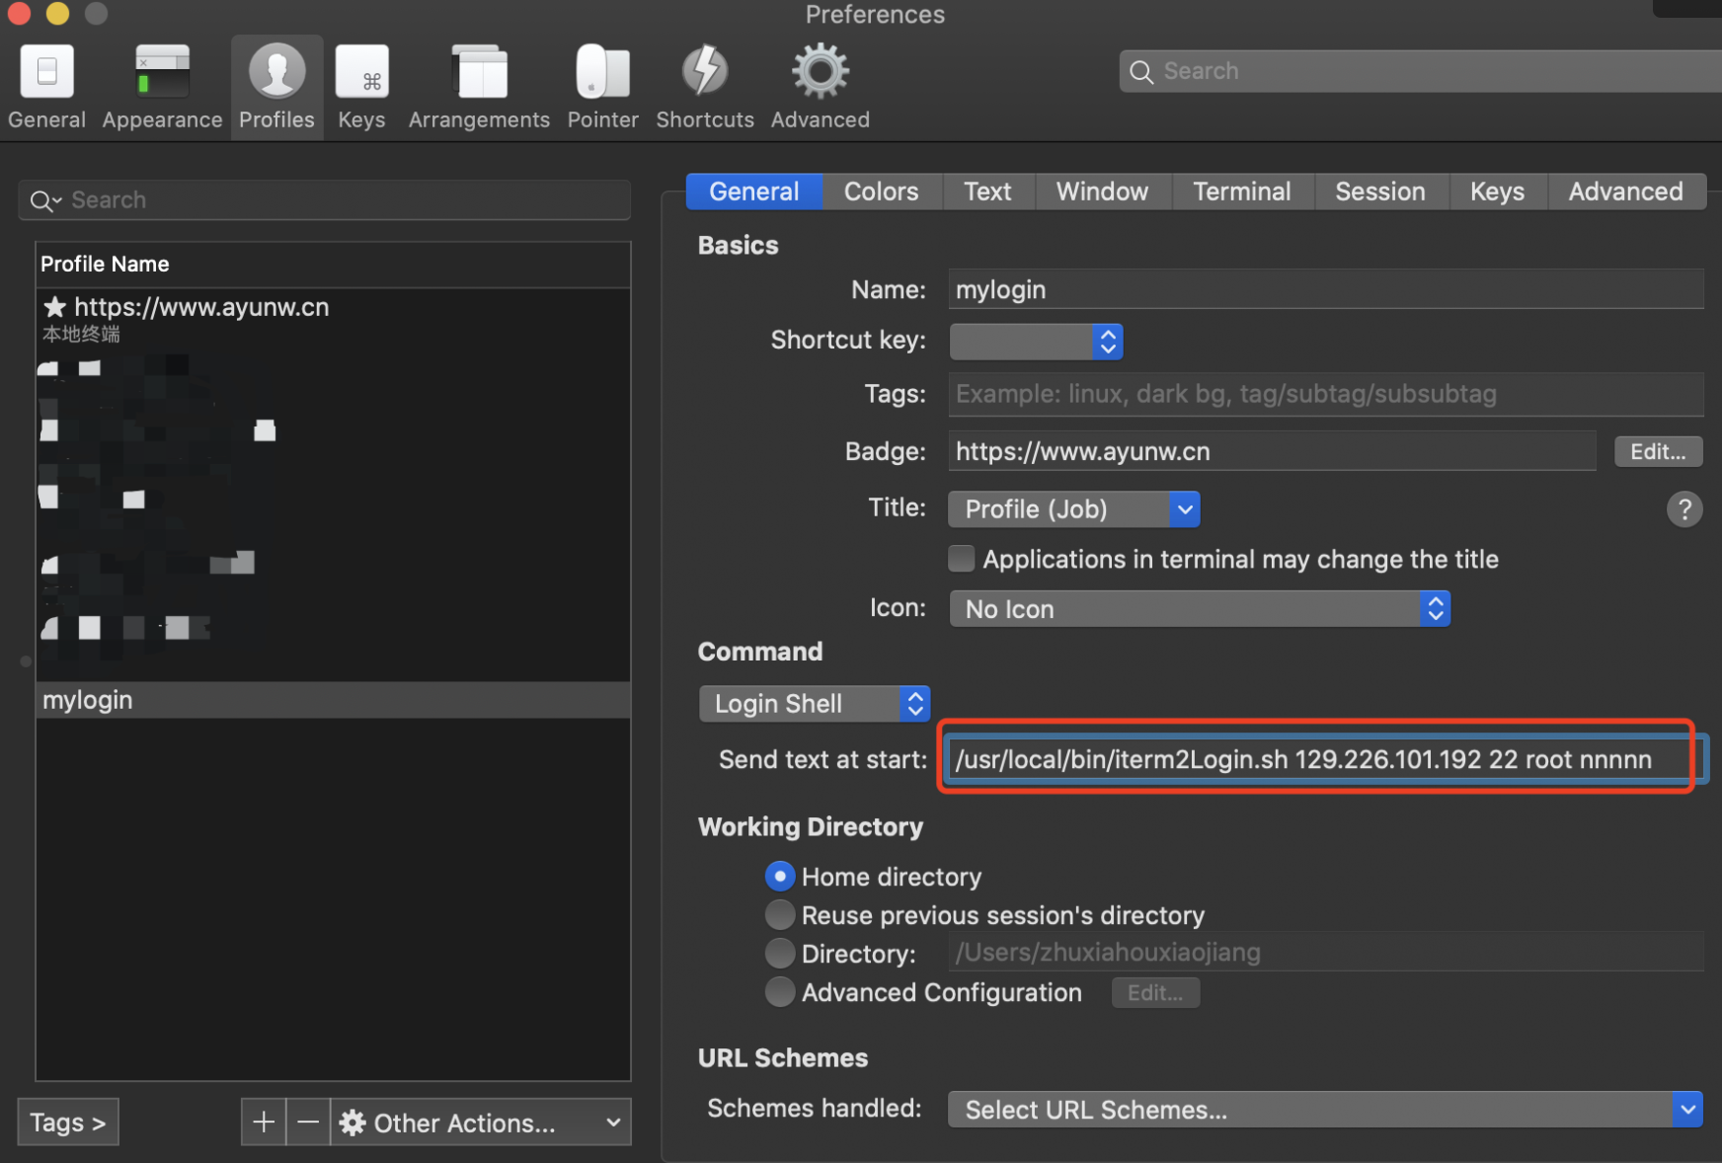Remove the selected profile with the minus button

click(308, 1123)
